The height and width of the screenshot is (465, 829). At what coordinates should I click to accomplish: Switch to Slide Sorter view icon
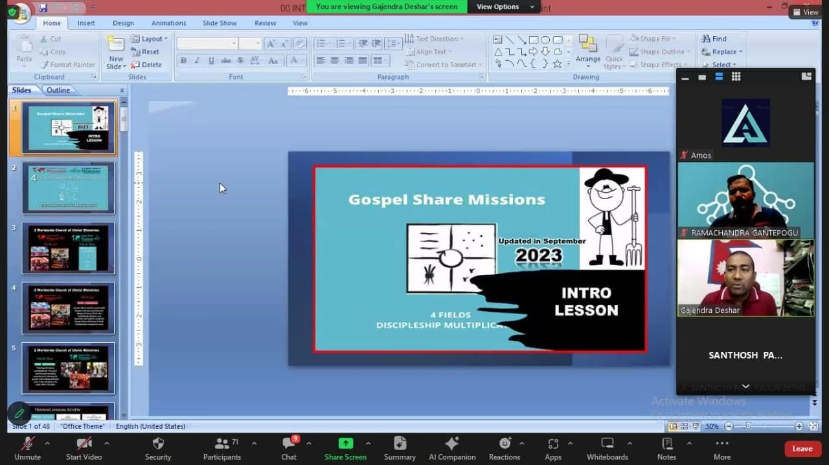[x=685, y=426]
